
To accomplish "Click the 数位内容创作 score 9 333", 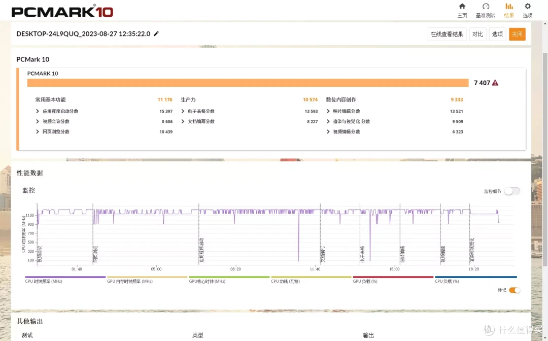I will [457, 99].
